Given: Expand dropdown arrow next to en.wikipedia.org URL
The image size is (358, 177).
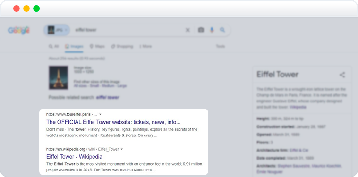Looking at the screenshot, I should click(122, 149).
